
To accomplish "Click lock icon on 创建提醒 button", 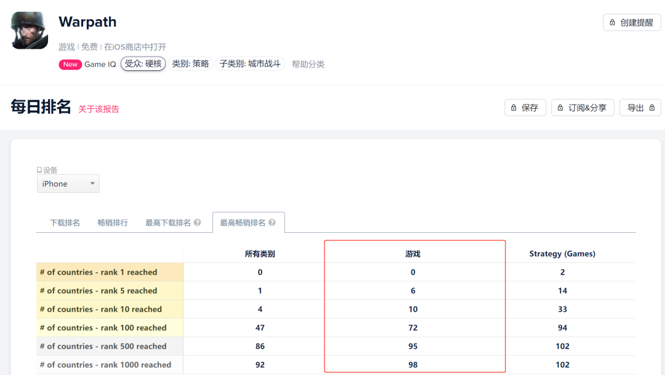I will (613, 22).
